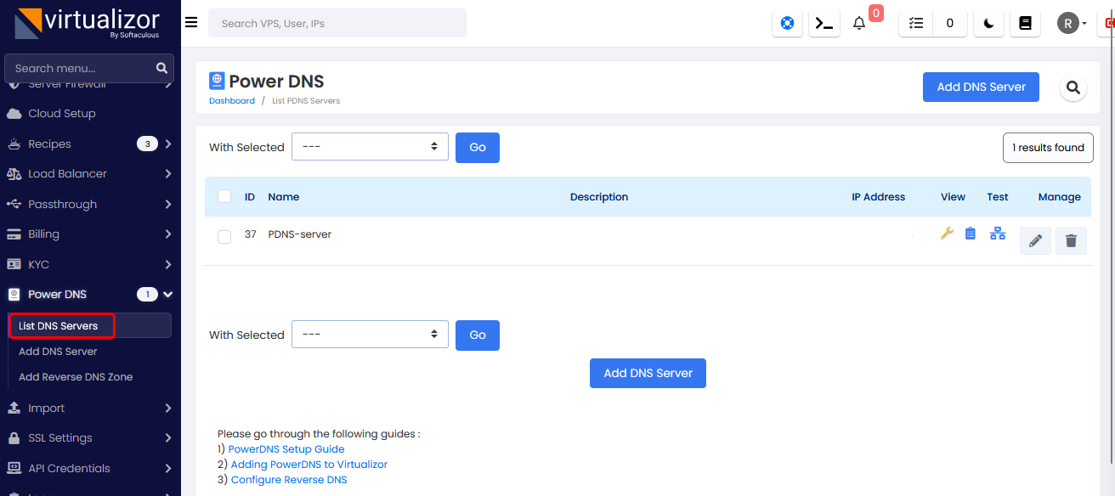This screenshot has height=496, width=1115.
Task: Check the select-all checkbox in table header
Action: coord(224,197)
